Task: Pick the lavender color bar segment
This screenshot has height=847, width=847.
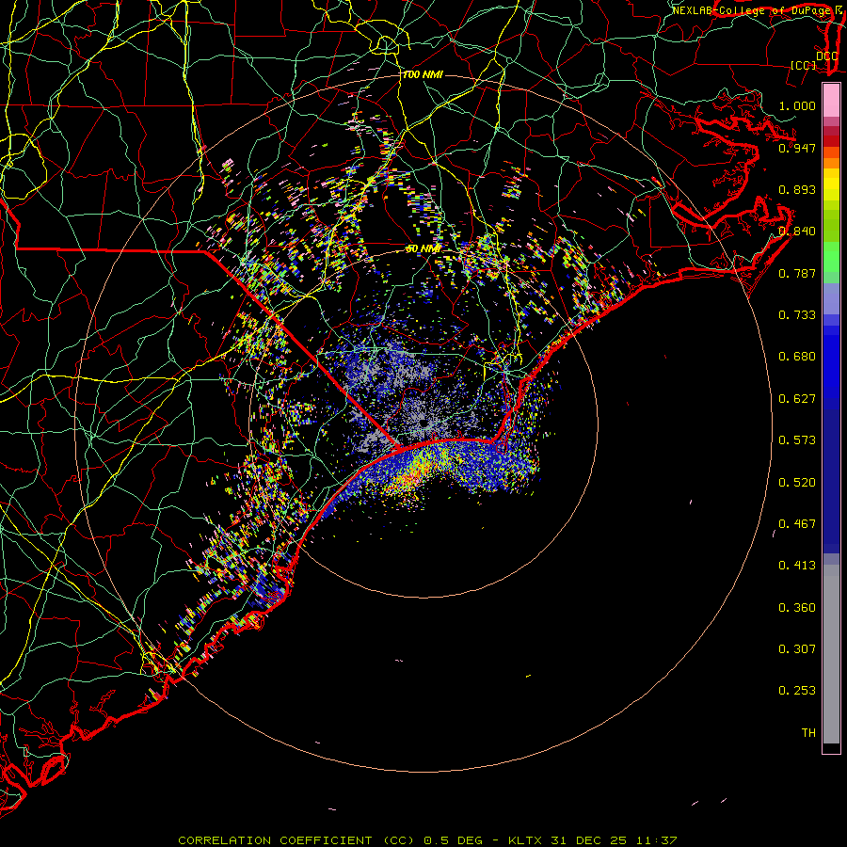Action: pyautogui.click(x=831, y=299)
